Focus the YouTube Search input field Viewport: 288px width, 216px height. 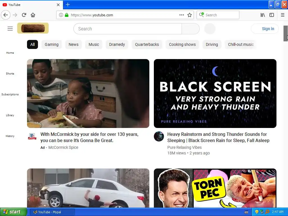[128, 29]
